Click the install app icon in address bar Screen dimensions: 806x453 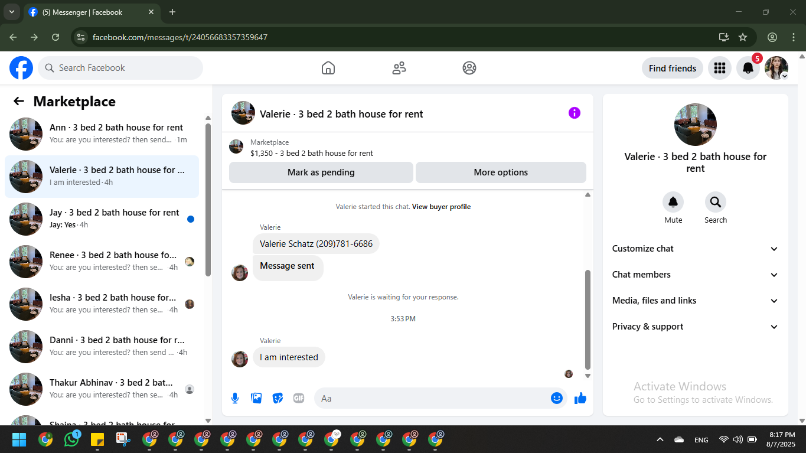point(724,37)
